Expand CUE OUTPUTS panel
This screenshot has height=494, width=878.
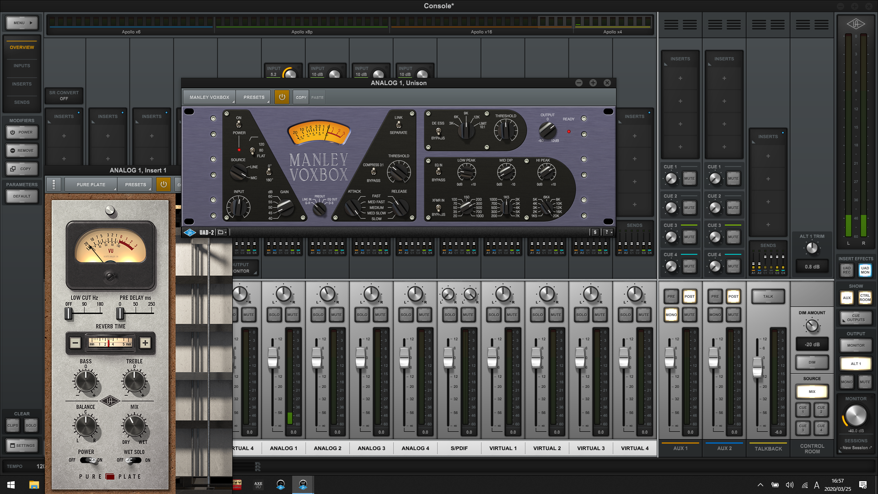pyautogui.click(x=856, y=317)
